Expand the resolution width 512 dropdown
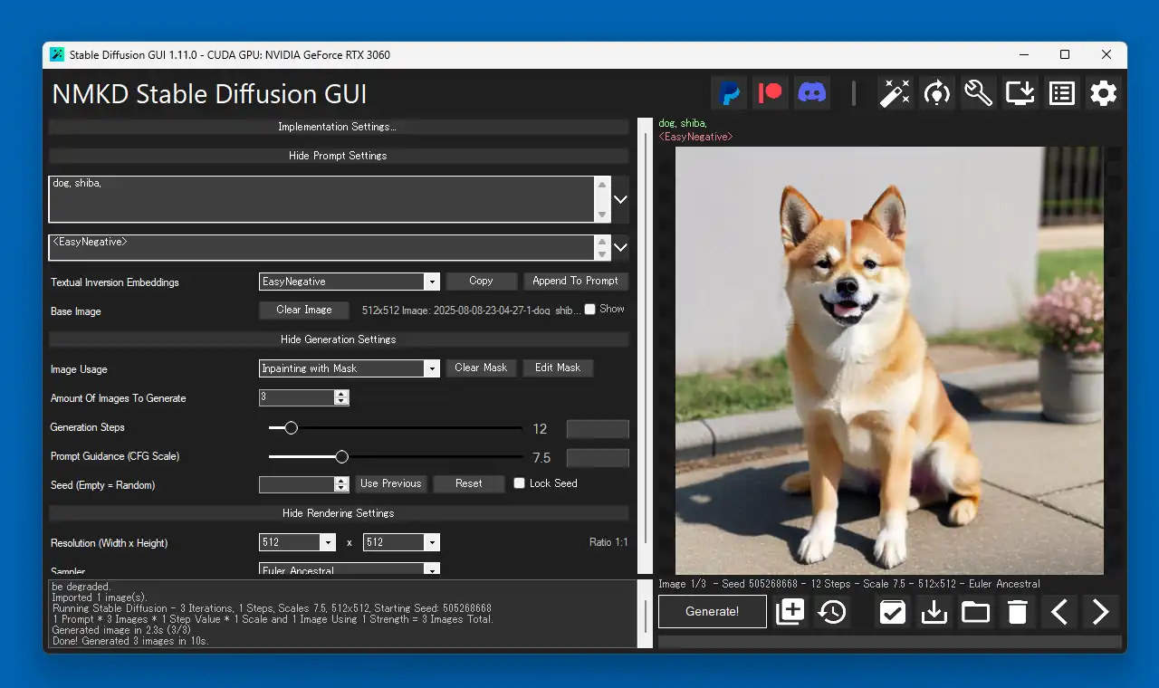The image size is (1159, 688). coord(298,542)
